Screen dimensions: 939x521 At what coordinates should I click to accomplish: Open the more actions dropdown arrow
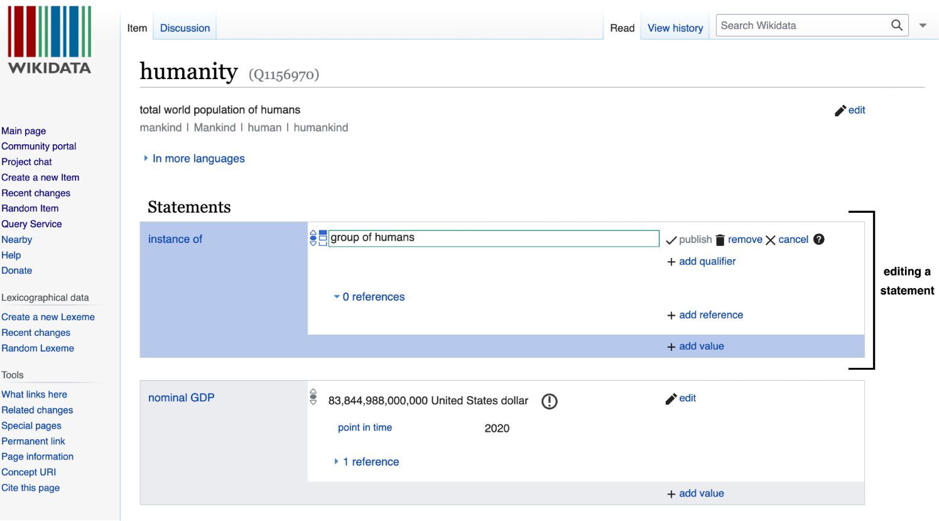pyautogui.click(x=923, y=26)
